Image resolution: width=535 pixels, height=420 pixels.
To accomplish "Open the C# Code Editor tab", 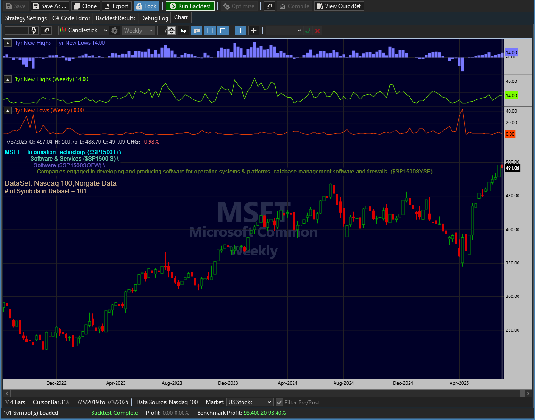I will click(71, 18).
